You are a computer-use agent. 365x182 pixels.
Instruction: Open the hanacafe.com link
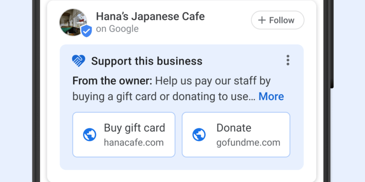click(x=134, y=142)
